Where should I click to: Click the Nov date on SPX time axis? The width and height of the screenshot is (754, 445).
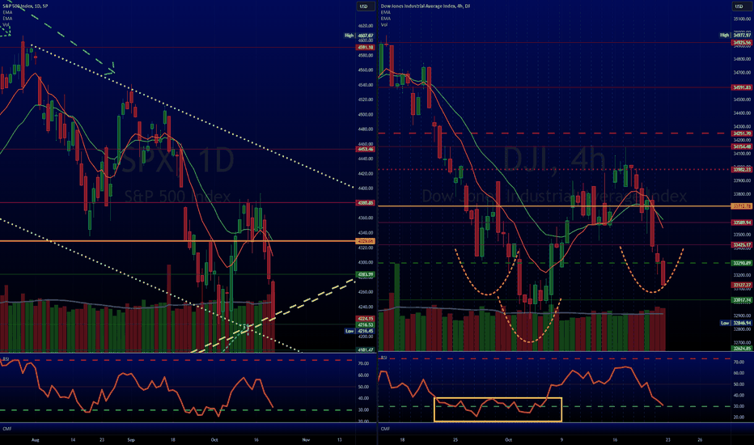tap(306, 439)
